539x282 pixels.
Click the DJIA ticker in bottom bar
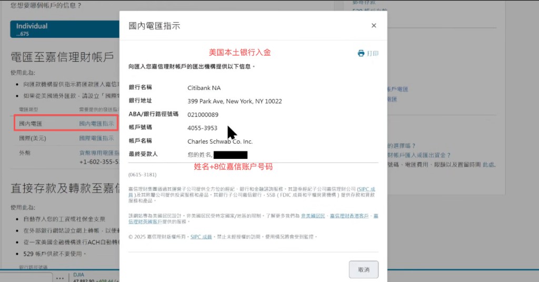[x=79, y=275]
